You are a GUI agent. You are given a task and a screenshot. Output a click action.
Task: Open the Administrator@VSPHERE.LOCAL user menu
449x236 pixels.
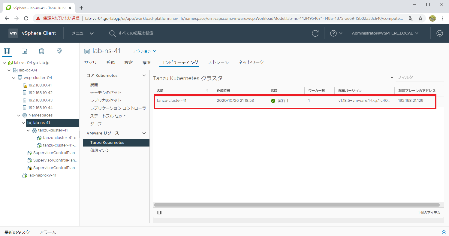385,33
